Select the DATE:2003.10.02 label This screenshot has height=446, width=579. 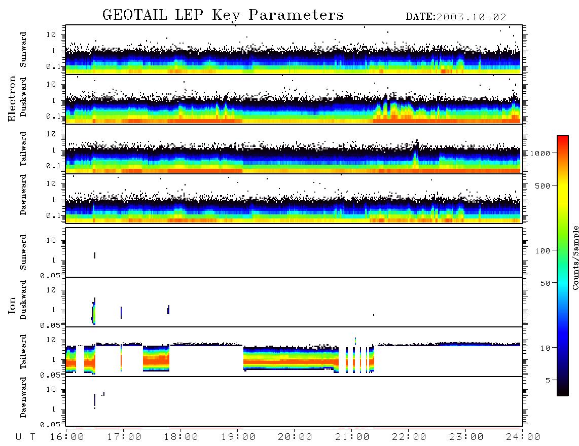(x=456, y=17)
